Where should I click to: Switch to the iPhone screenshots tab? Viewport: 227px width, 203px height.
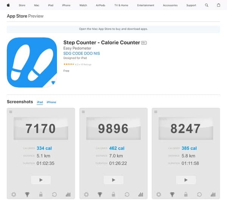(51, 102)
